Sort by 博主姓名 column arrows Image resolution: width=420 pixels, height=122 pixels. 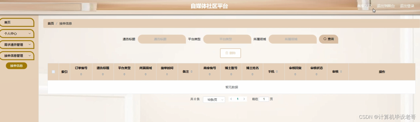pyautogui.click(x=253, y=74)
